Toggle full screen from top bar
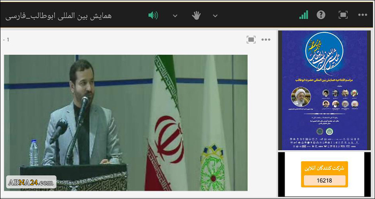The width and height of the screenshot is (375, 199). (x=343, y=15)
